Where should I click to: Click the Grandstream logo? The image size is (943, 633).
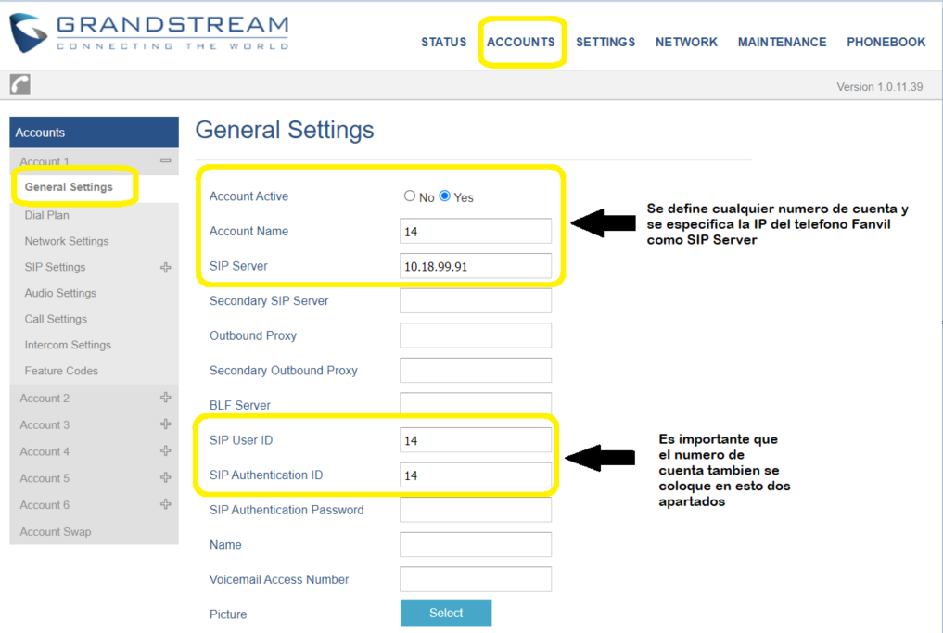(x=149, y=33)
